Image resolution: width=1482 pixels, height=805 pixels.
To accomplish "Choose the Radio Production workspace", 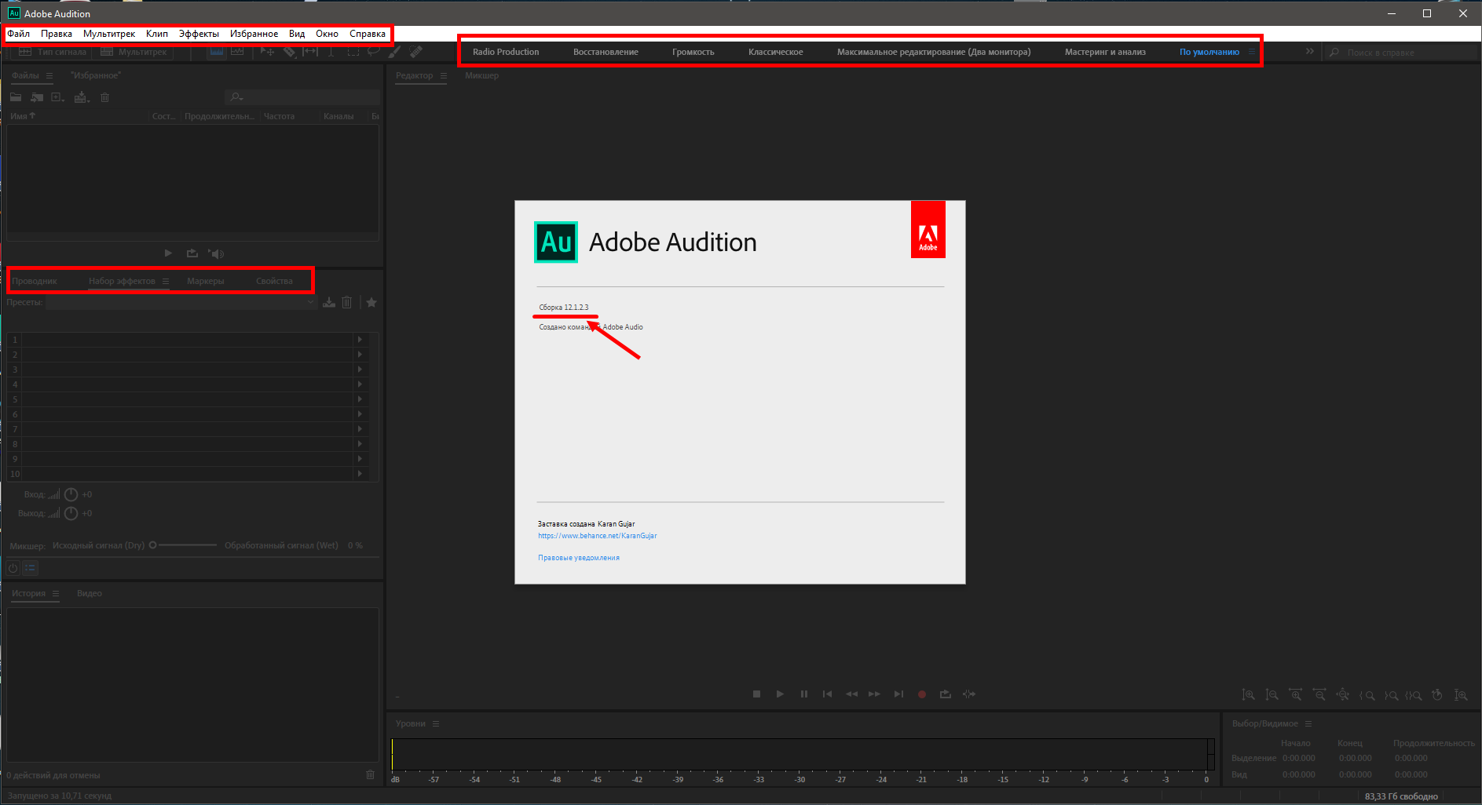I will tap(506, 52).
